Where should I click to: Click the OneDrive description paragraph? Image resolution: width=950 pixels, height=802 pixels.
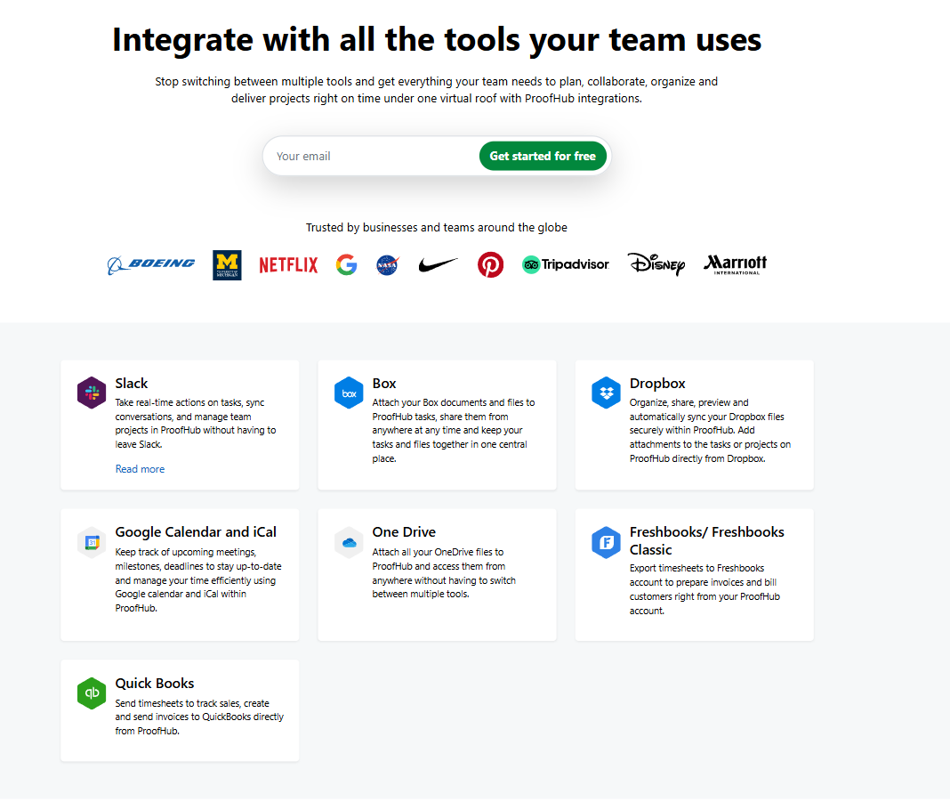(x=444, y=573)
